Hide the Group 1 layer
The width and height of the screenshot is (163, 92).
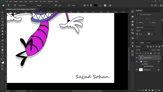[137, 62]
